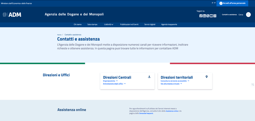
Task: Open ADM Facebook page icon
Action: [x=201, y=16]
